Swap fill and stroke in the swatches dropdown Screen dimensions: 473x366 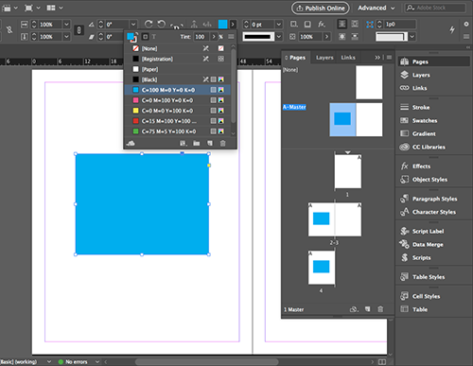(x=136, y=33)
